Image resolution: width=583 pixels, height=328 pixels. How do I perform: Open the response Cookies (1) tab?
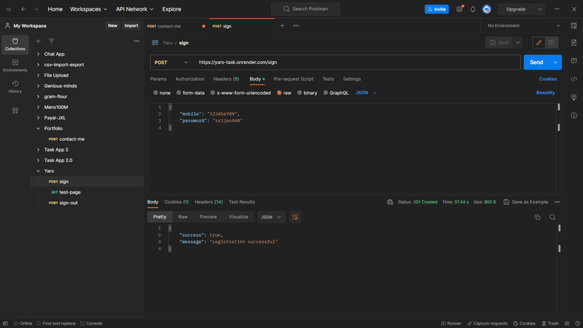click(x=176, y=202)
